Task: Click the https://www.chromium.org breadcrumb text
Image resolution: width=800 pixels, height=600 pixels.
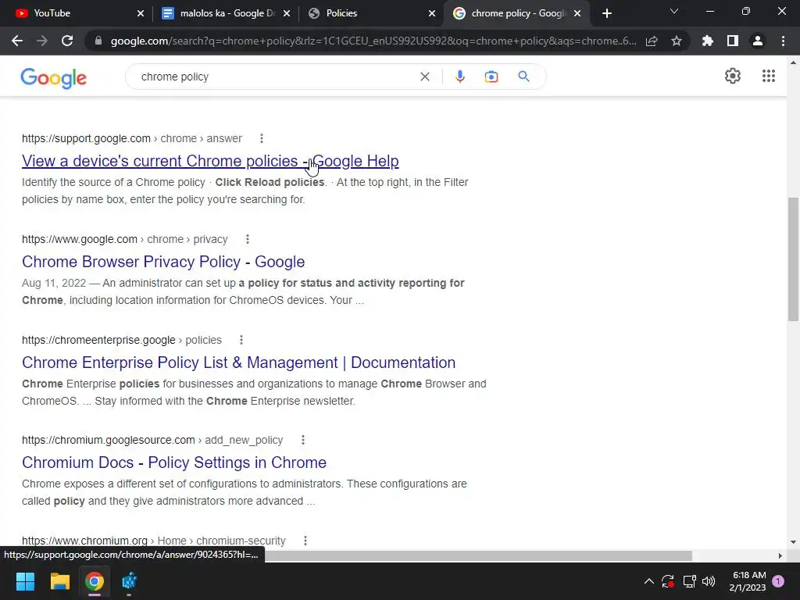Action: [84, 541]
